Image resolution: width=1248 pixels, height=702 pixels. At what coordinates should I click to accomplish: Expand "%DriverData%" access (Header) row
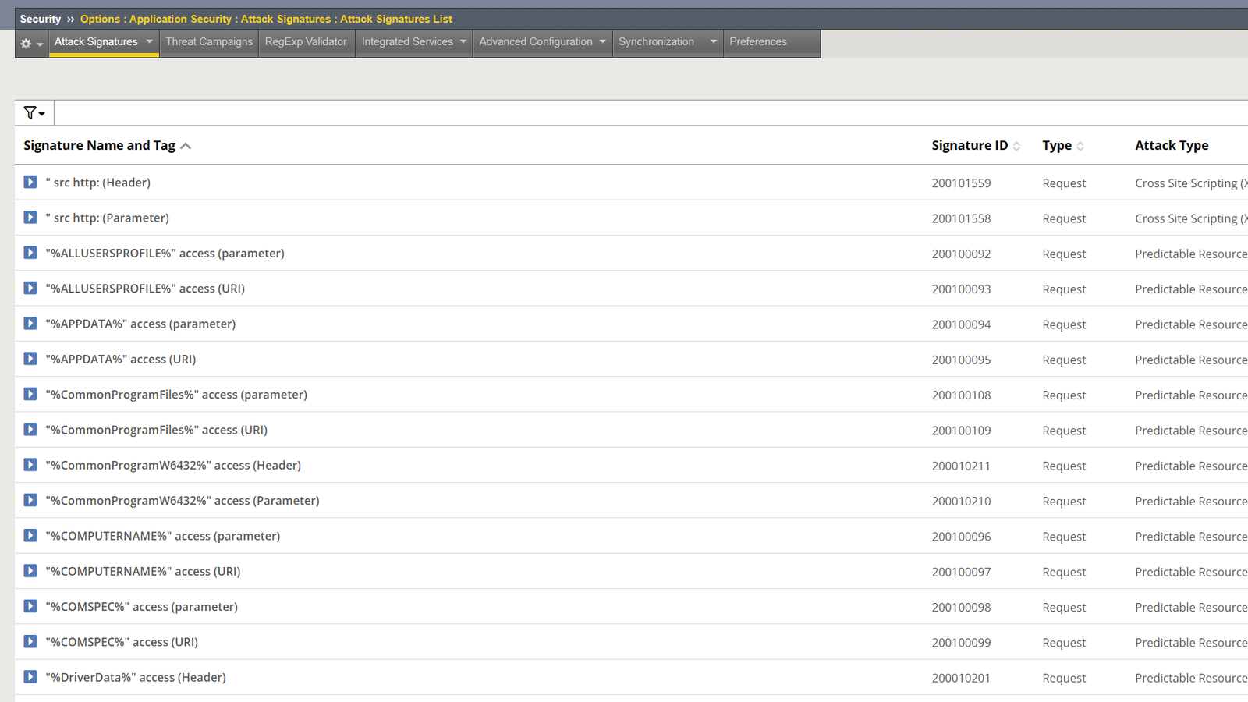coord(30,677)
